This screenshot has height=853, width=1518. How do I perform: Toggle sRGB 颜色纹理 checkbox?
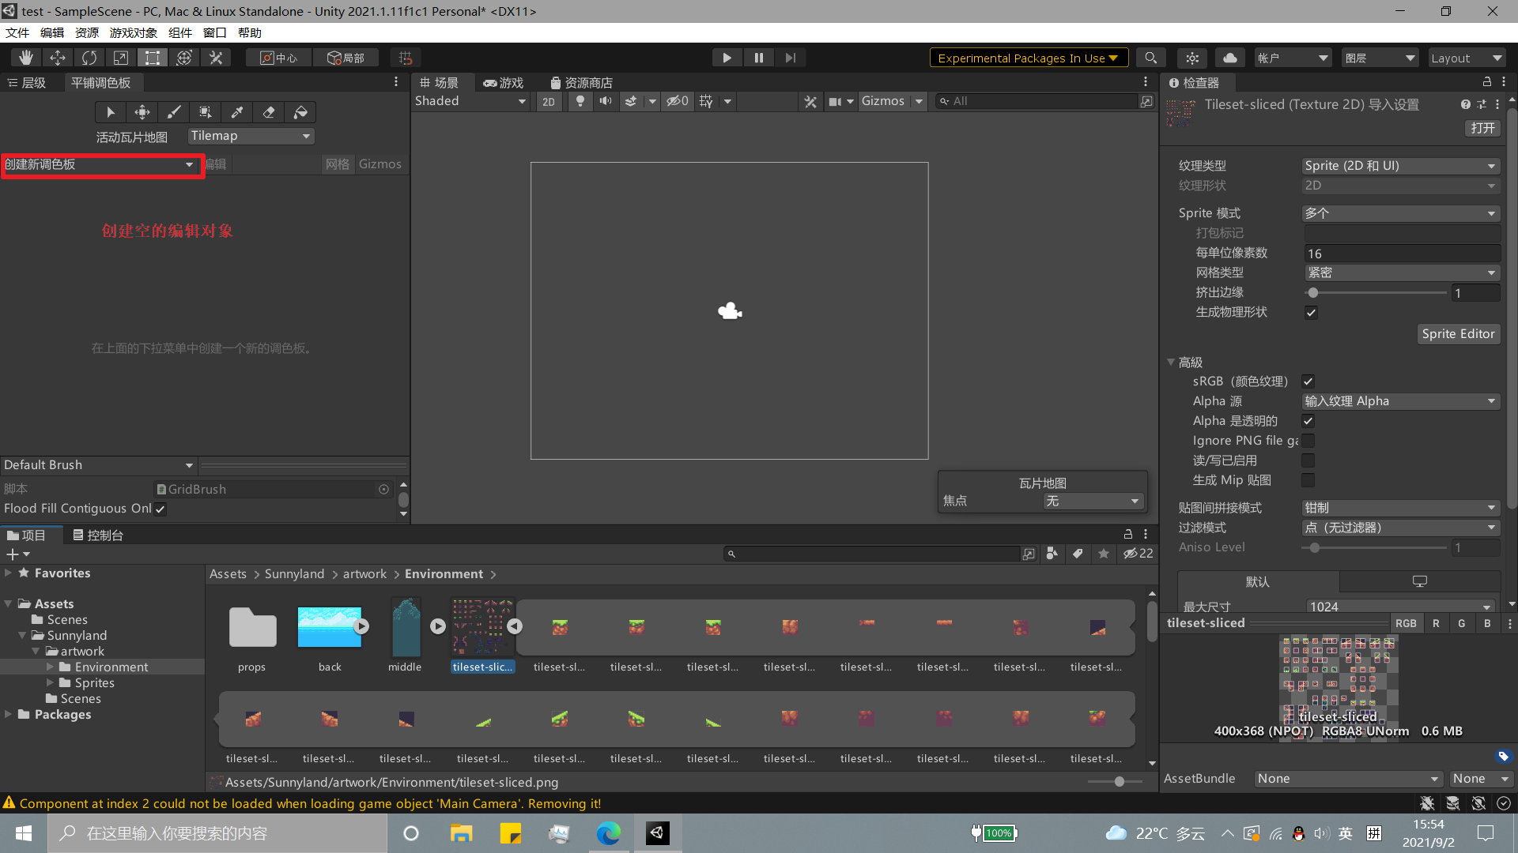pyautogui.click(x=1308, y=380)
